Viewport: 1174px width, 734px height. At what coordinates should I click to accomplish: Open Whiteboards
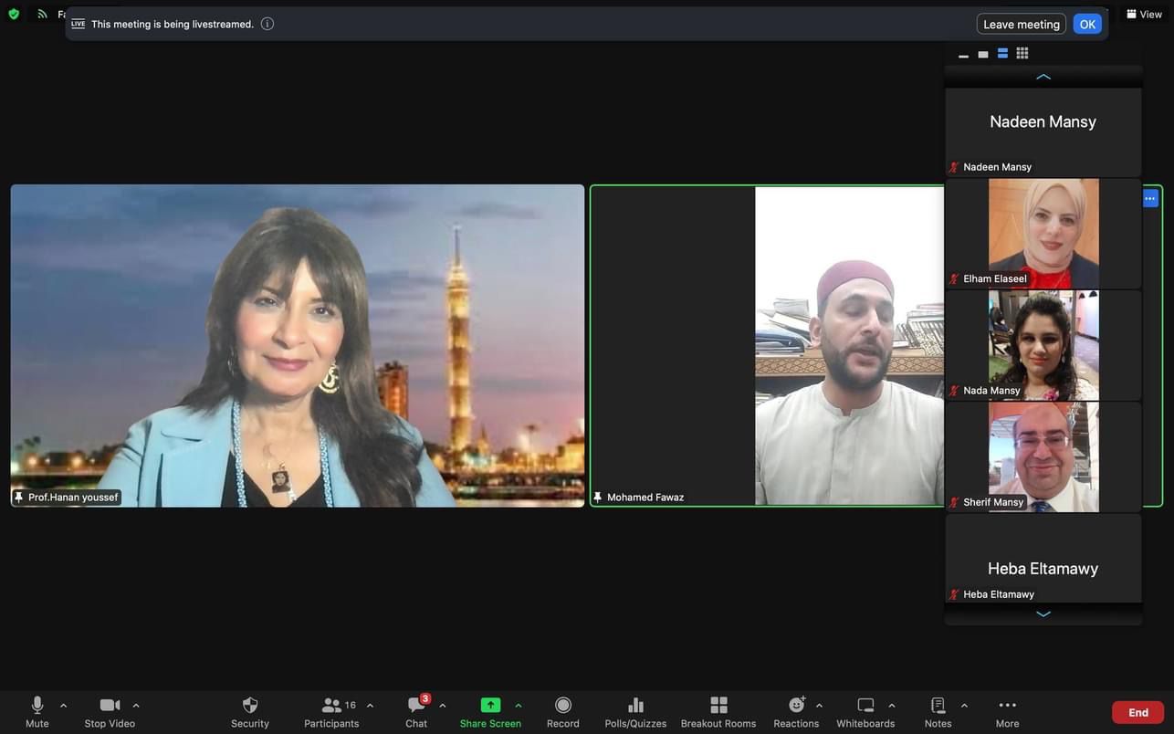865,712
